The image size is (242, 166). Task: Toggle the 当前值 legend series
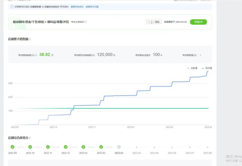[x=192, y=68]
